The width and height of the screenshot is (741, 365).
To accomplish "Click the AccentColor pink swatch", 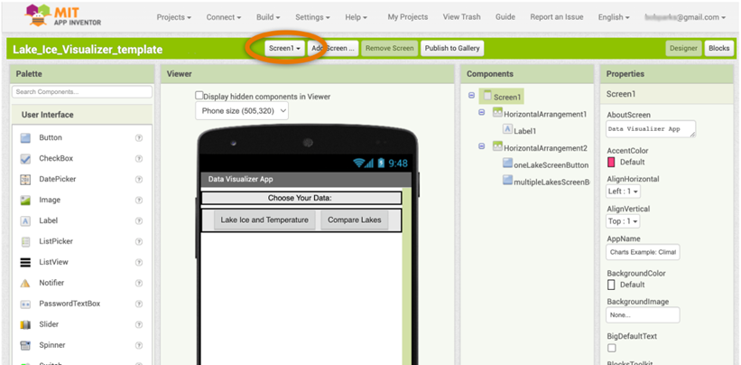I will (x=611, y=162).
